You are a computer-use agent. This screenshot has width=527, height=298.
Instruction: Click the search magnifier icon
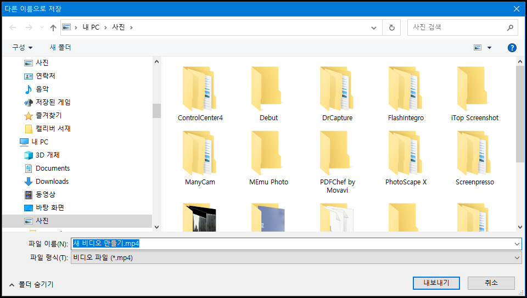[x=510, y=27]
